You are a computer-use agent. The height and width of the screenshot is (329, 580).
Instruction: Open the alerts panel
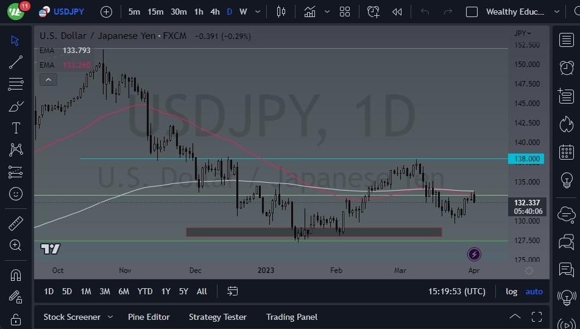click(x=567, y=68)
